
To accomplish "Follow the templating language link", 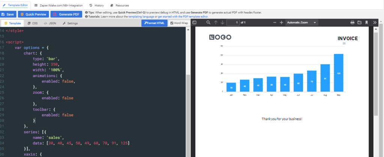I will pyautogui.click(x=141, y=16).
